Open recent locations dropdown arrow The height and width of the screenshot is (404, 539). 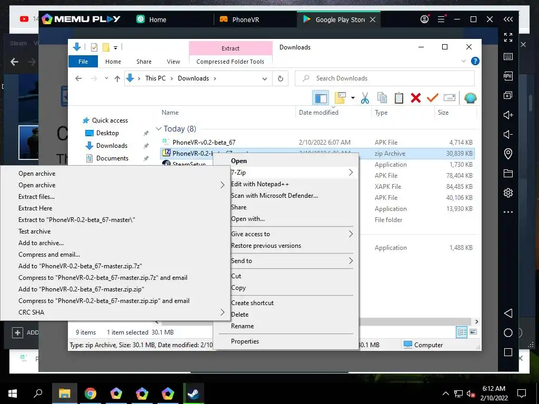click(106, 78)
